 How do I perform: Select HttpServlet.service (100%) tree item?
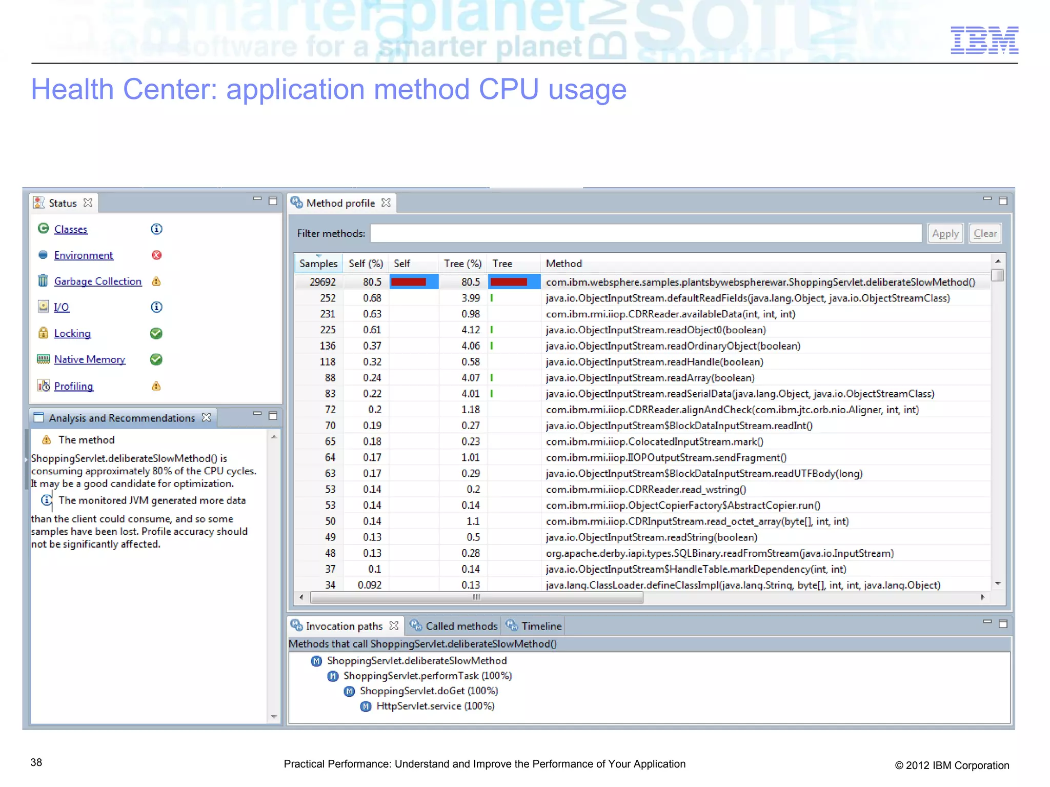pyautogui.click(x=435, y=706)
